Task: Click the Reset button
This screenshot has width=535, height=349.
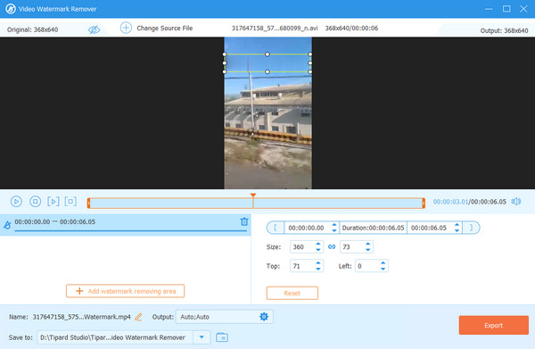Action: [x=292, y=293]
